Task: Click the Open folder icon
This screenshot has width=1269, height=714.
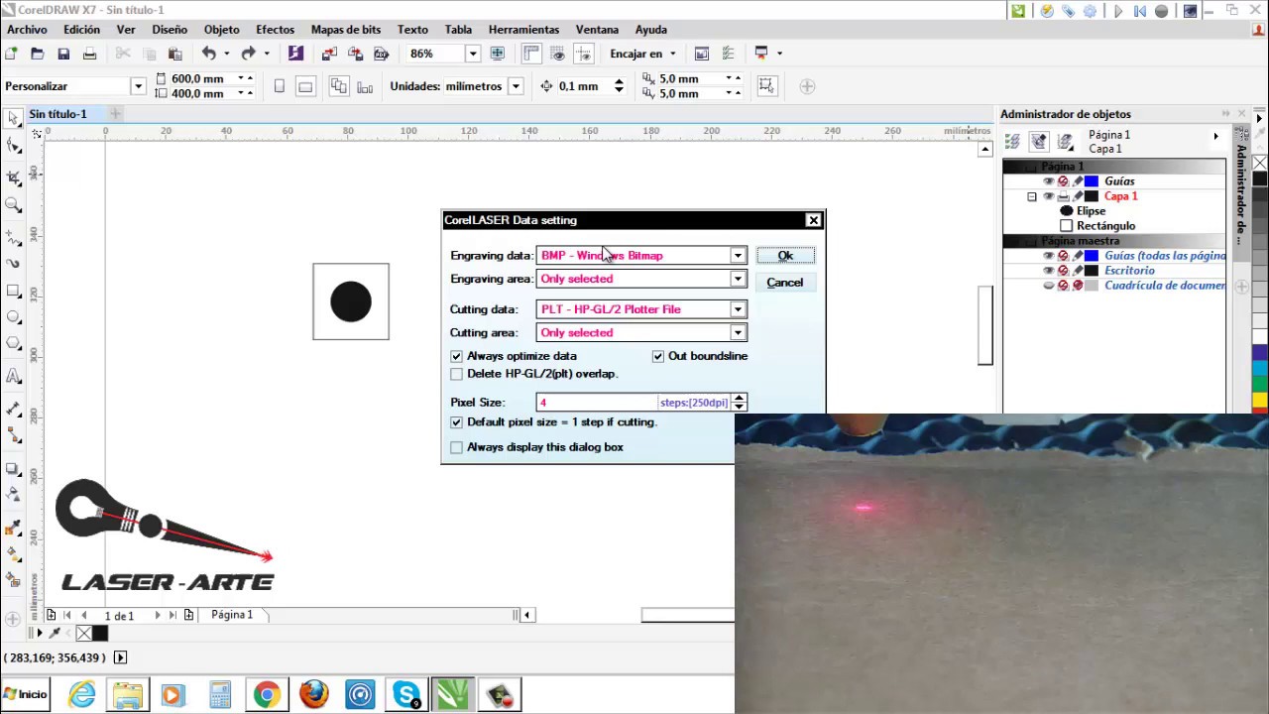Action: tap(38, 54)
